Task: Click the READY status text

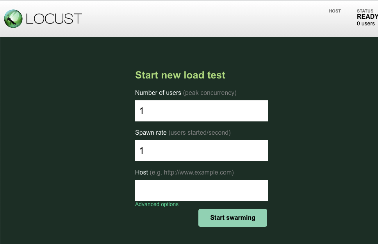Action: [x=367, y=17]
